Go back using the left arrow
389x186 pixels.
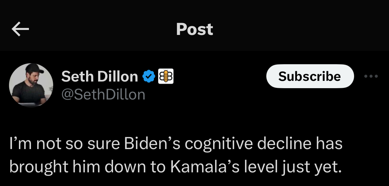21,30
